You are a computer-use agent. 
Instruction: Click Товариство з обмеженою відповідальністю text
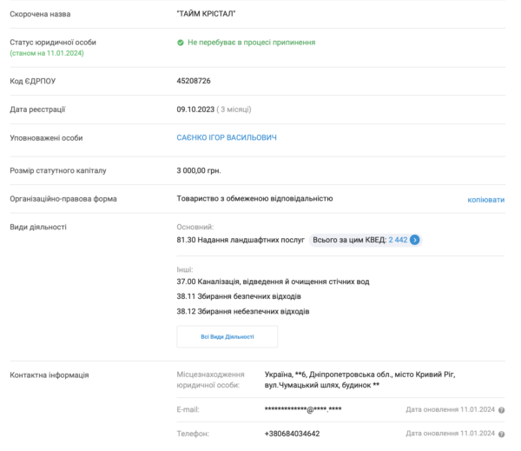click(x=254, y=198)
